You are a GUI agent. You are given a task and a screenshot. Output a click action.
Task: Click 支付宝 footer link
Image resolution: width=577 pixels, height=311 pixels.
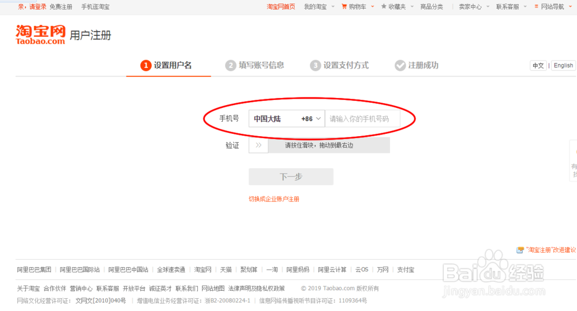pos(406,270)
